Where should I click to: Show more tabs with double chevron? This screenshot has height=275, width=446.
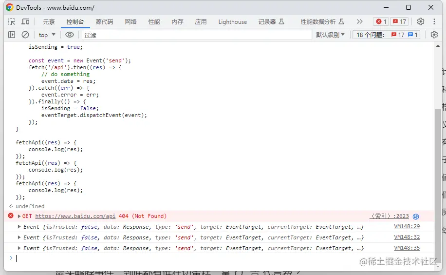[359, 21]
